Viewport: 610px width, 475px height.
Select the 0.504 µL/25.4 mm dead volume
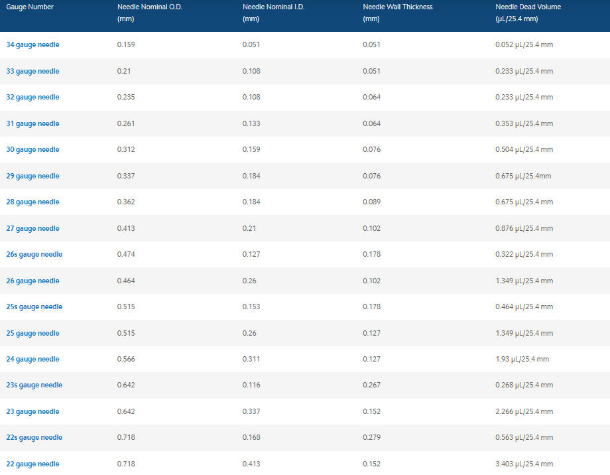[x=524, y=149]
